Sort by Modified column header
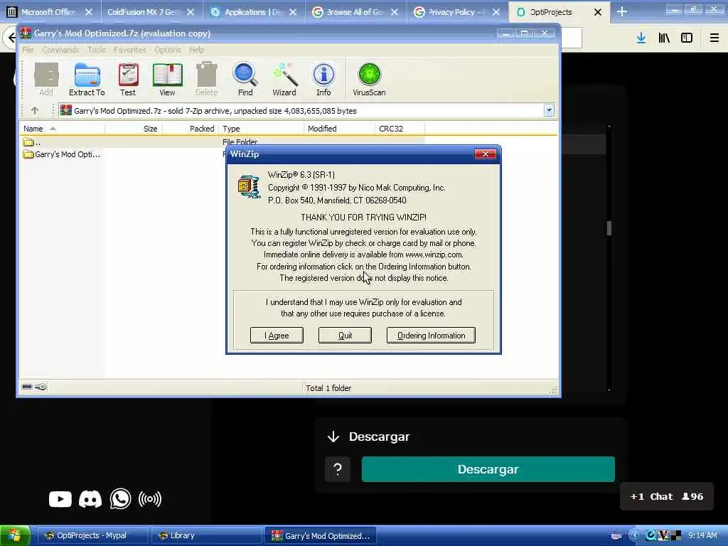The width and height of the screenshot is (728, 546). coord(339,129)
